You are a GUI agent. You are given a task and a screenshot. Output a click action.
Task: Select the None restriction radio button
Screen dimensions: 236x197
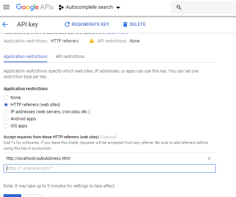[6, 98]
